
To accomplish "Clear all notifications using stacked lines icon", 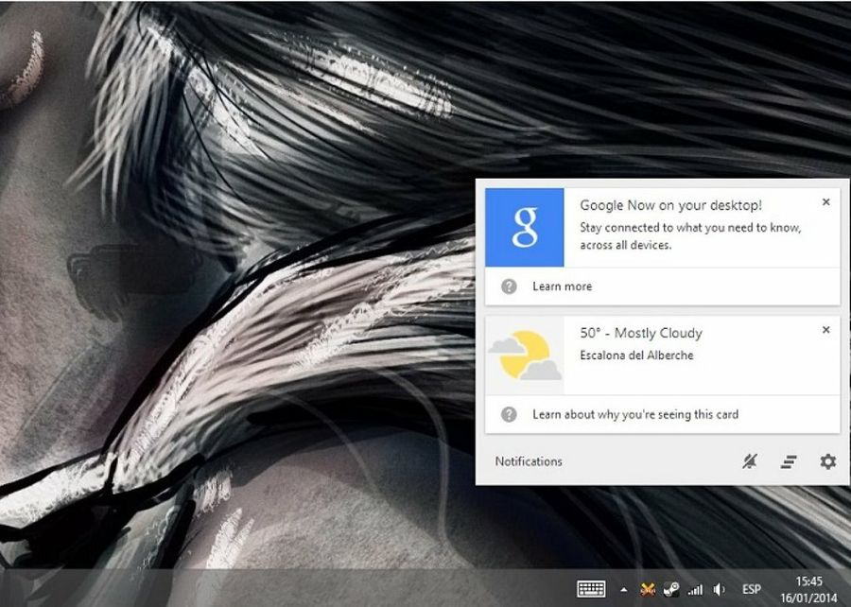I will pos(789,461).
